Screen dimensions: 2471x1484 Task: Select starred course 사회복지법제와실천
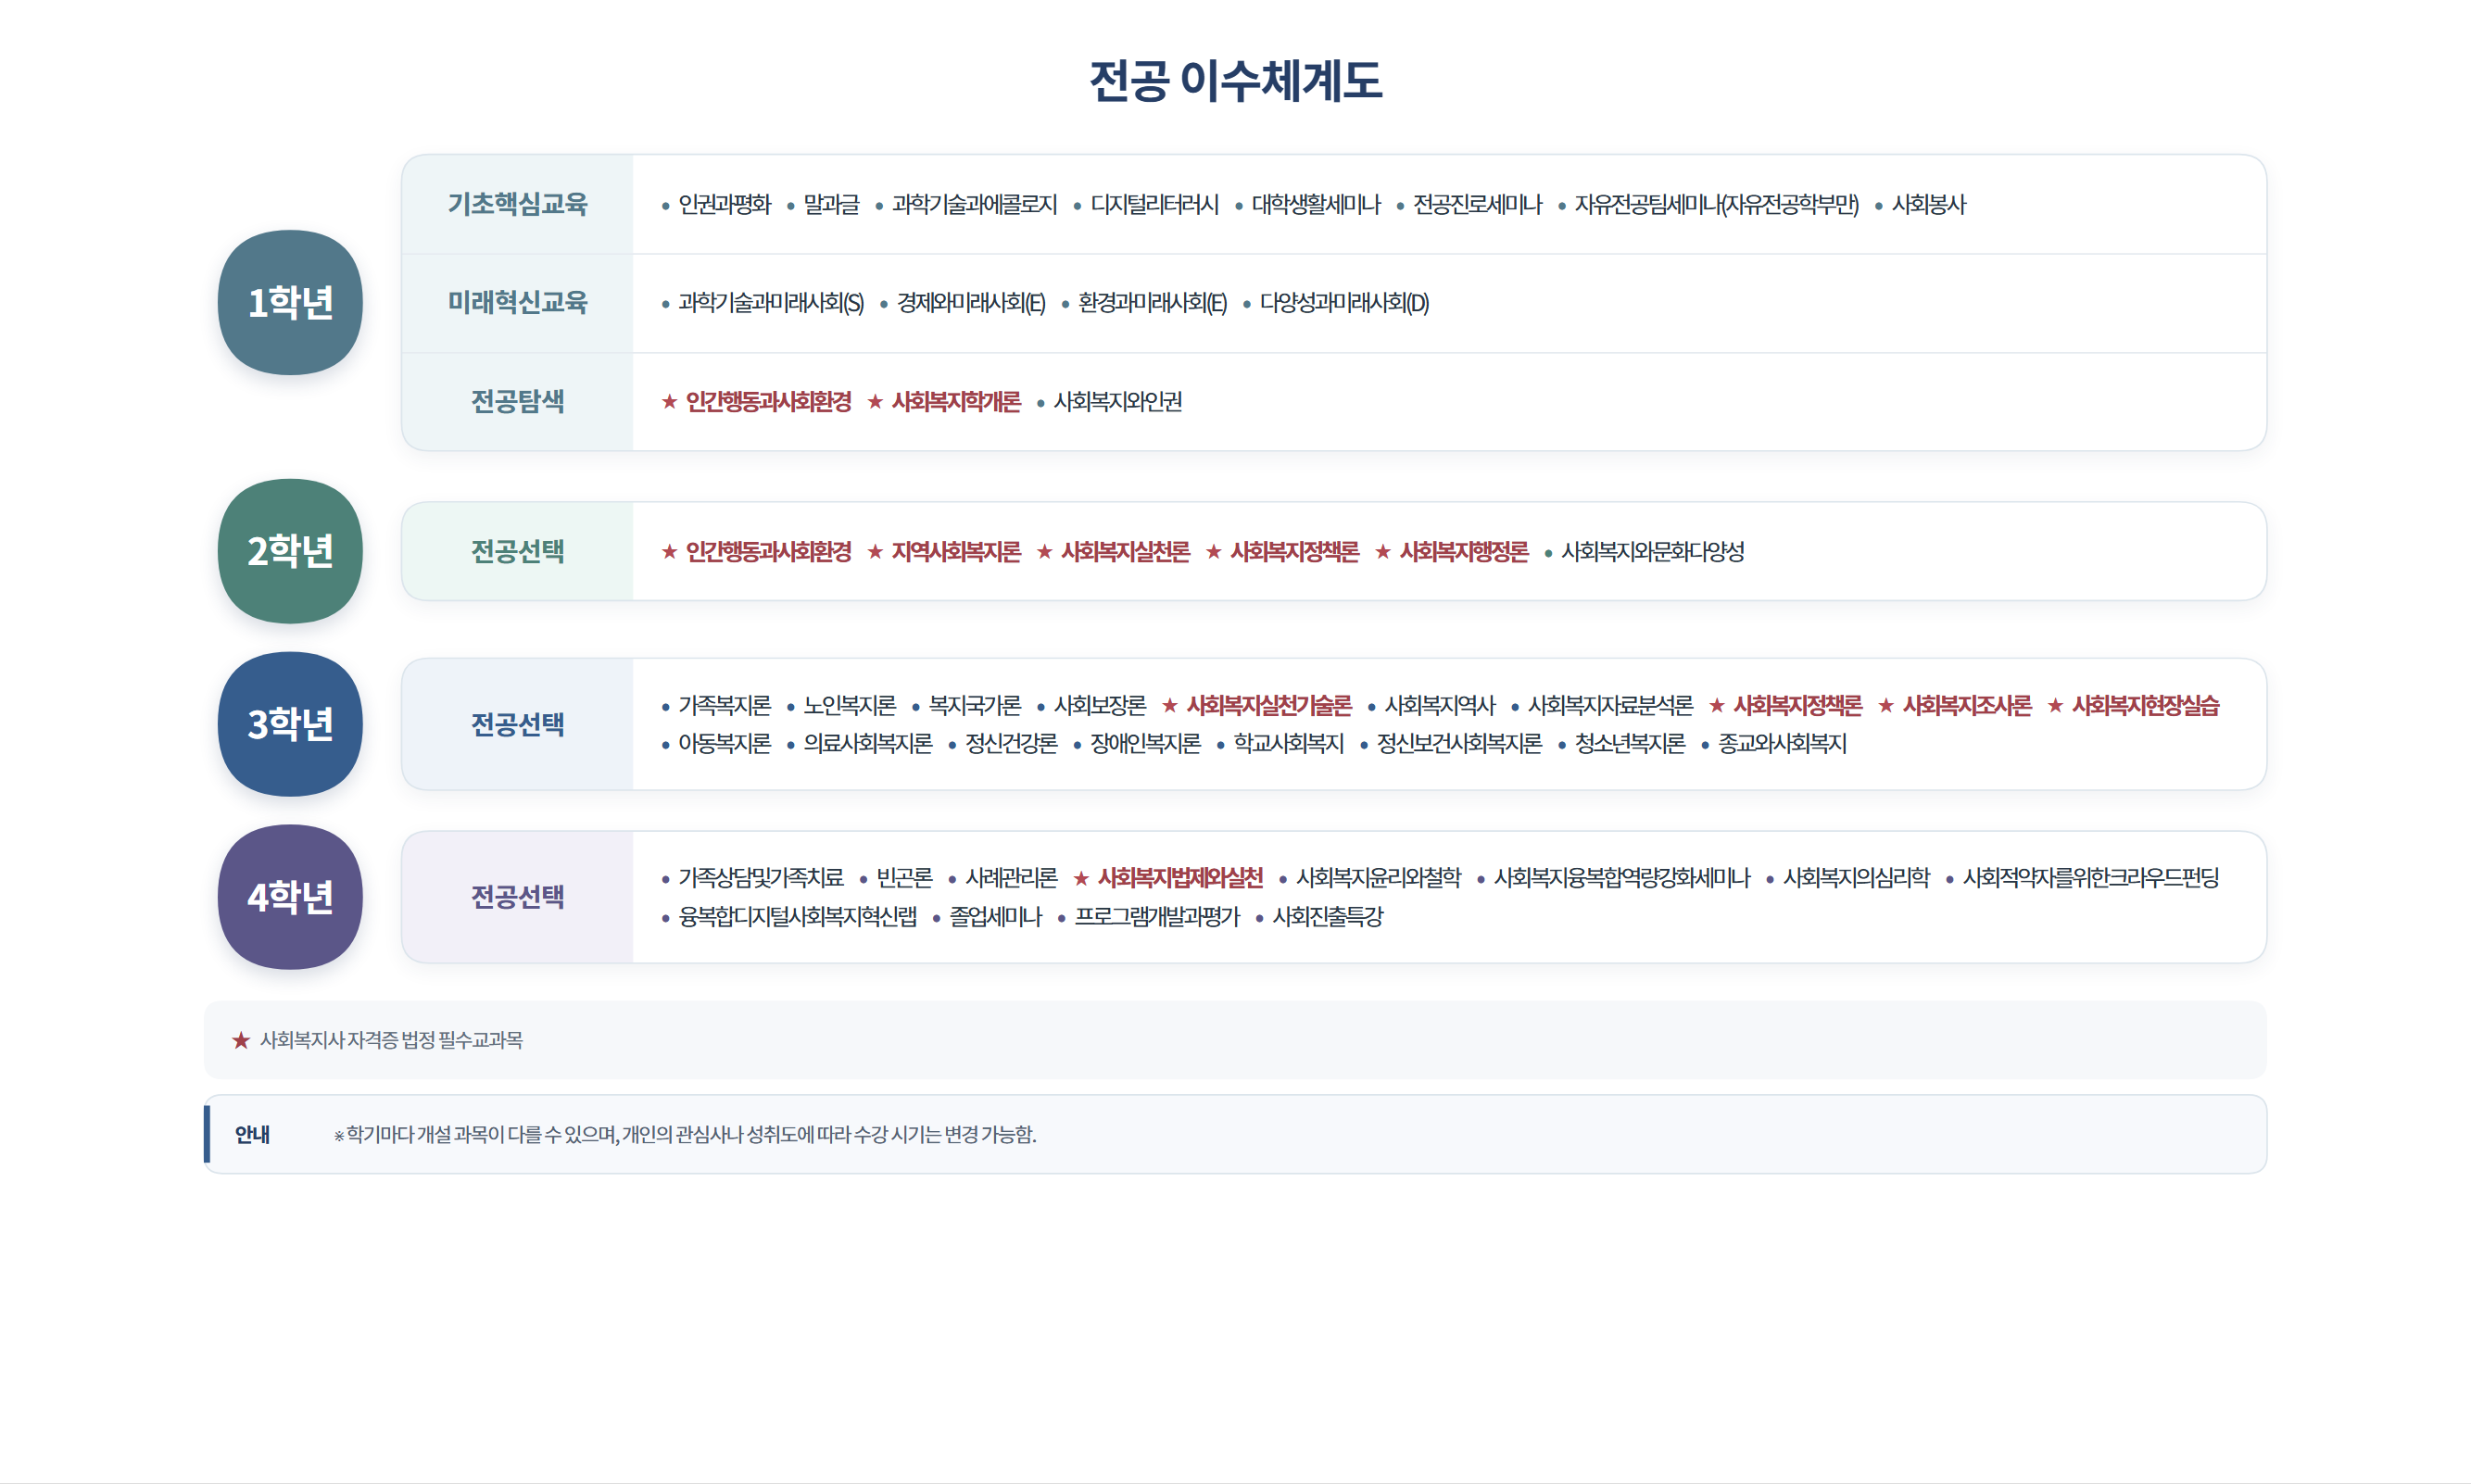coord(1181,877)
